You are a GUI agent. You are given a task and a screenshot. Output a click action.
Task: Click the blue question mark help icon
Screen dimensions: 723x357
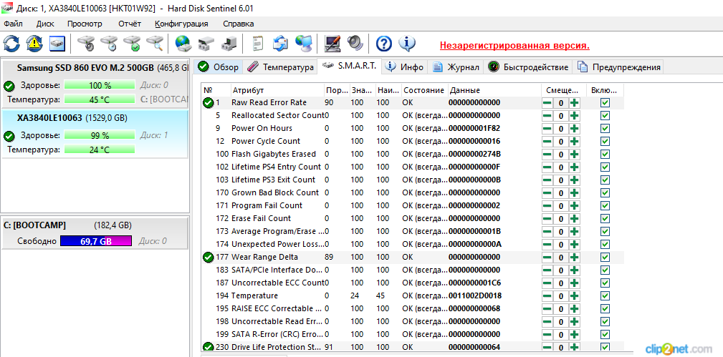pos(384,44)
